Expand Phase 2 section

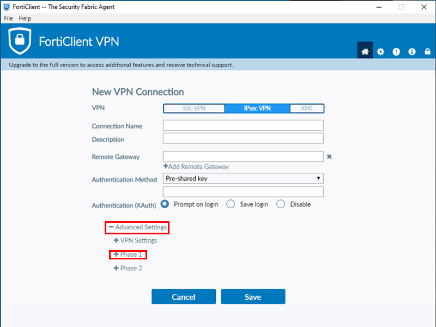[x=128, y=268]
